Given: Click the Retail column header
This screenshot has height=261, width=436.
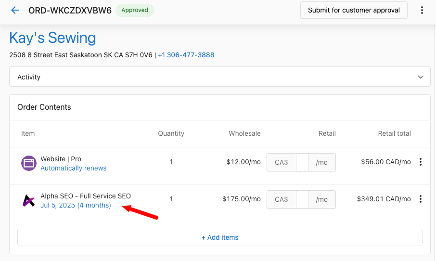Looking at the screenshot, I should click(x=327, y=133).
